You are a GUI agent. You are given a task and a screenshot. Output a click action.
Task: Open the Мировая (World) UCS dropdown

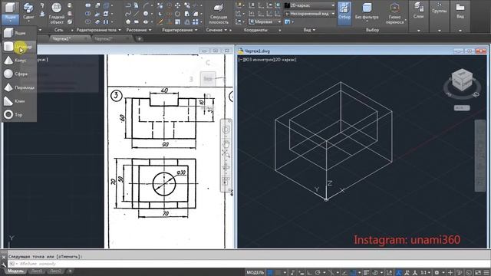pyautogui.click(x=265, y=22)
